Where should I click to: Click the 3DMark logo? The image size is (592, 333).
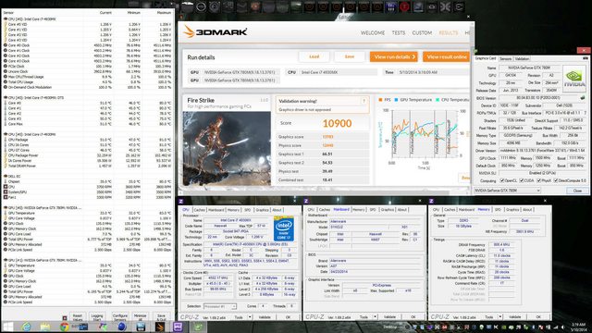coord(216,32)
